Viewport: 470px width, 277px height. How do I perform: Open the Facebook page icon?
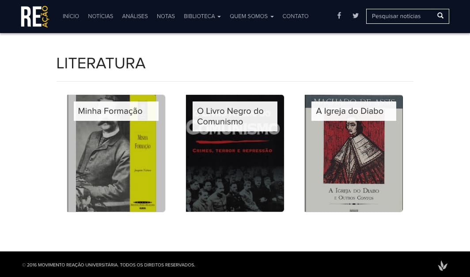[339, 15]
